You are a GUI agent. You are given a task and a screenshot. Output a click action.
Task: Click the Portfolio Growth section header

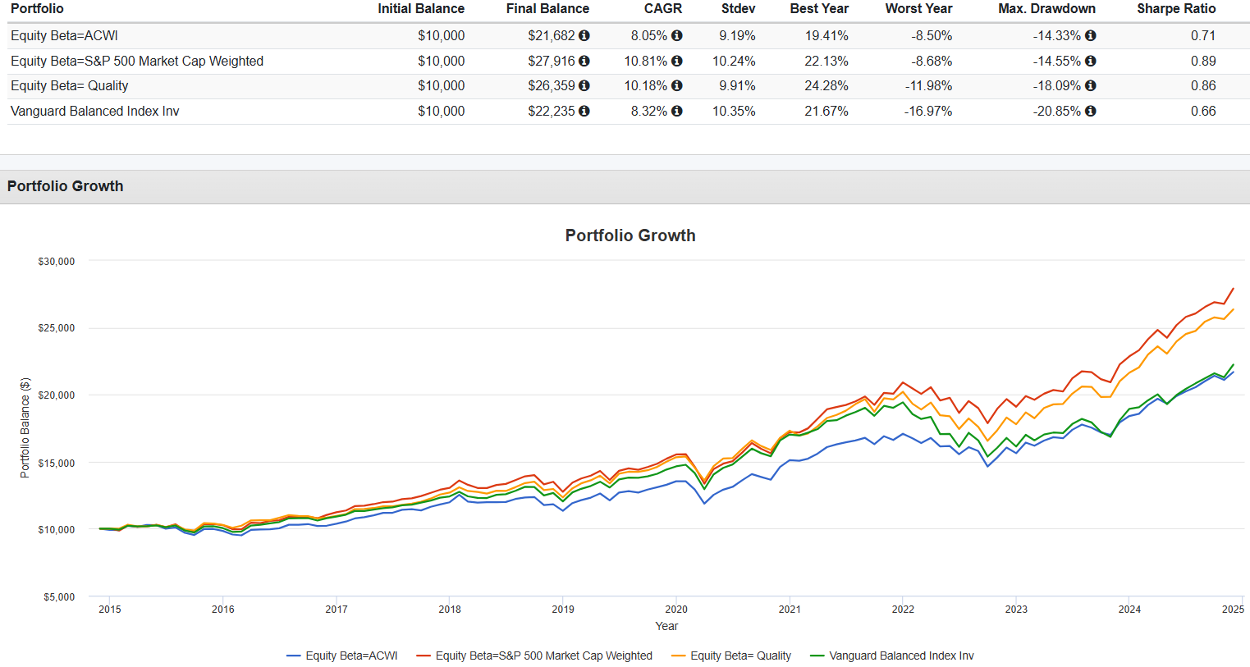(x=66, y=186)
